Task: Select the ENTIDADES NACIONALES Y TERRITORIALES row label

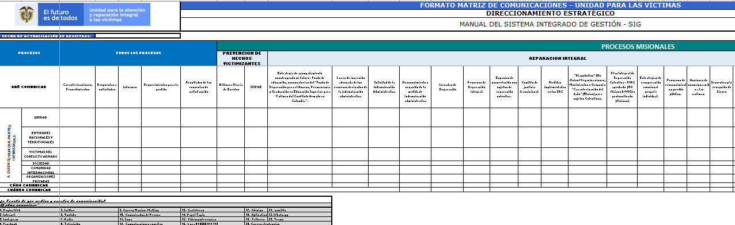Action: 41,137
